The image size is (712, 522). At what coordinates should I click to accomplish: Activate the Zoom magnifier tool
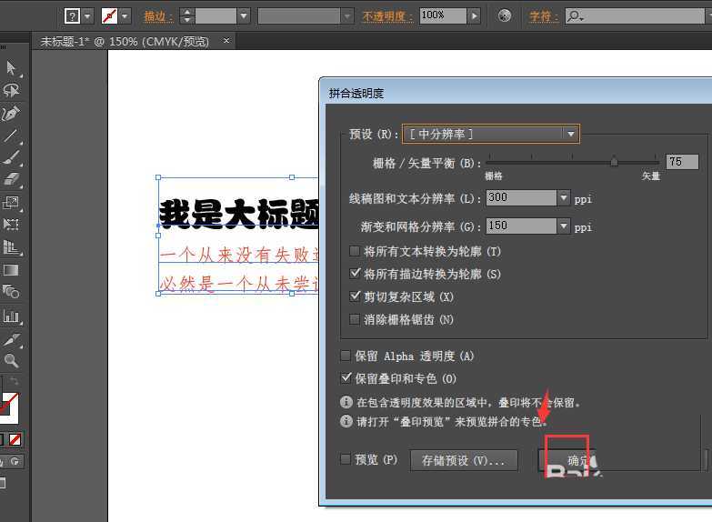[11, 360]
